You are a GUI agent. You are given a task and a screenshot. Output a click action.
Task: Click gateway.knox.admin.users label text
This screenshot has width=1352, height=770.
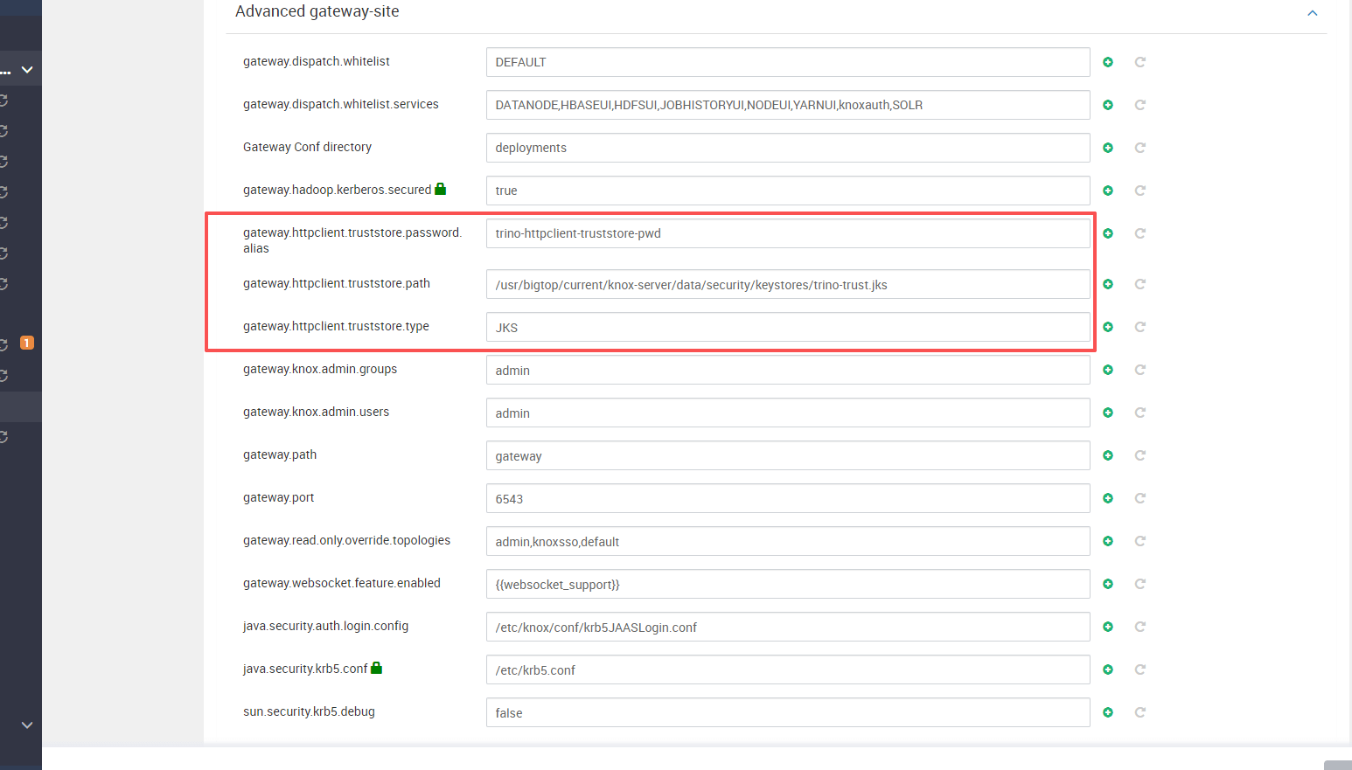(316, 412)
